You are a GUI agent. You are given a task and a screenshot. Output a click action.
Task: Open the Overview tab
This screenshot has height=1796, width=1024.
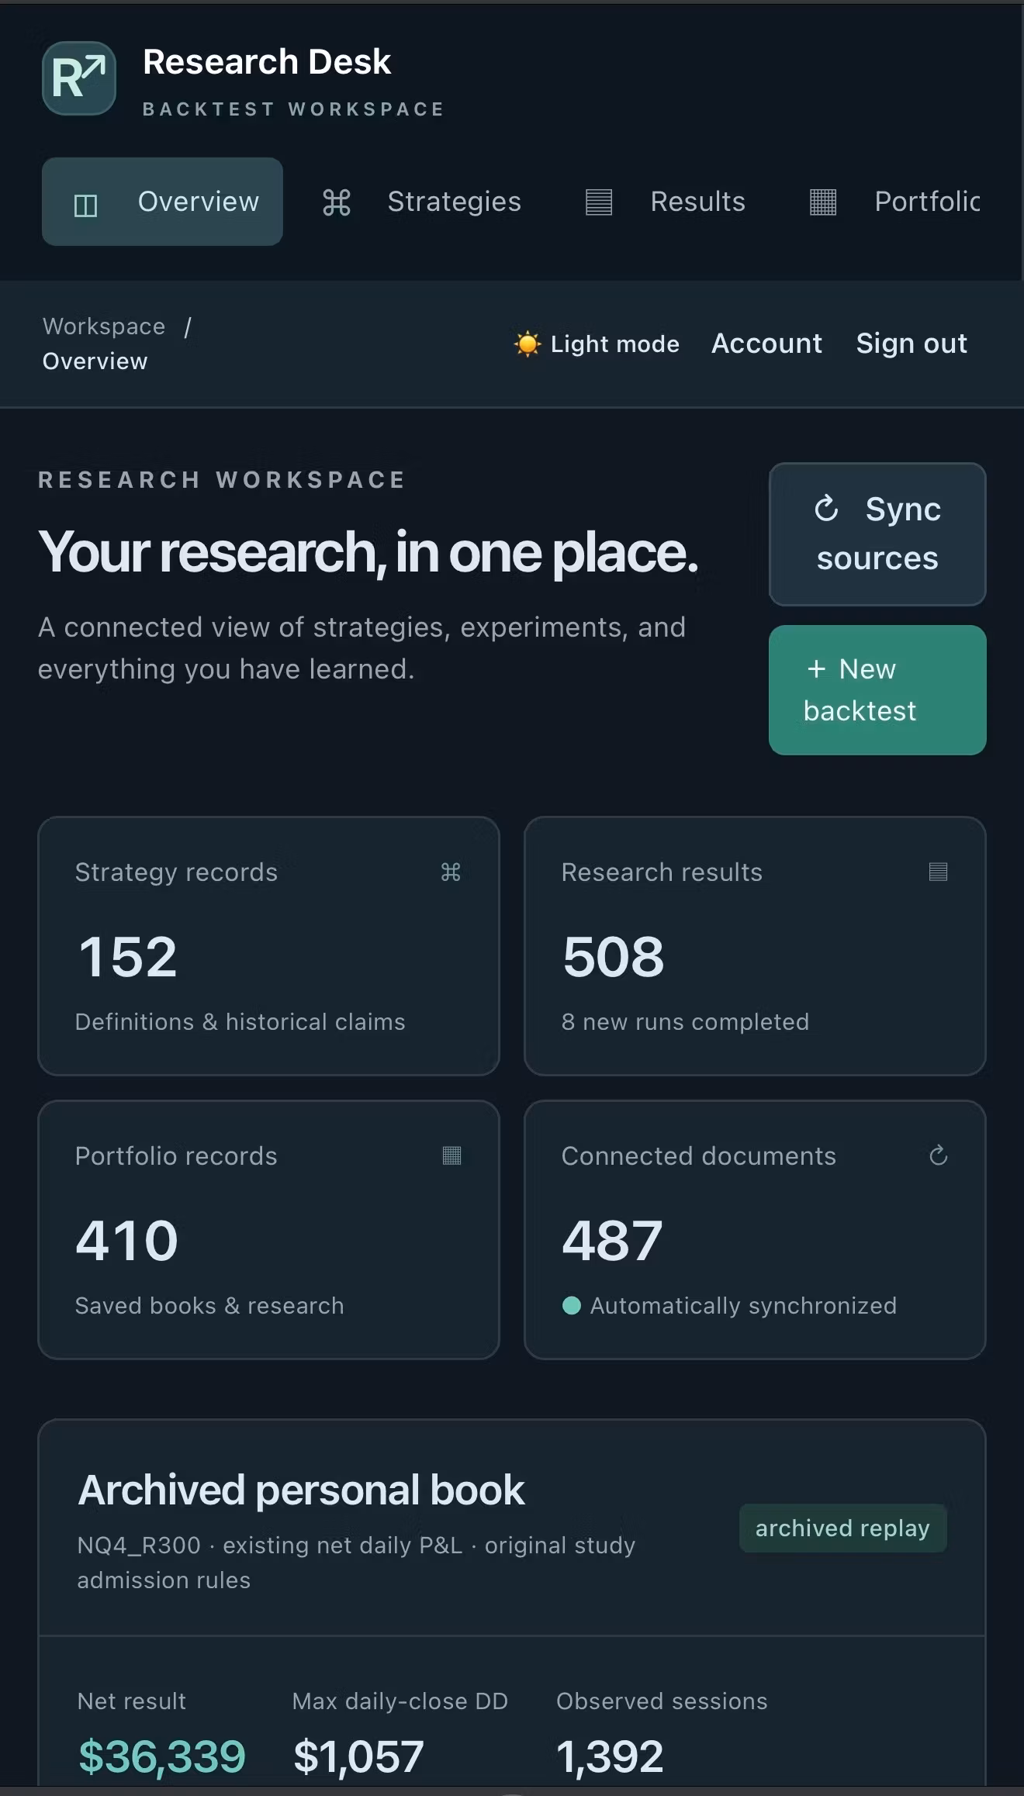[162, 202]
